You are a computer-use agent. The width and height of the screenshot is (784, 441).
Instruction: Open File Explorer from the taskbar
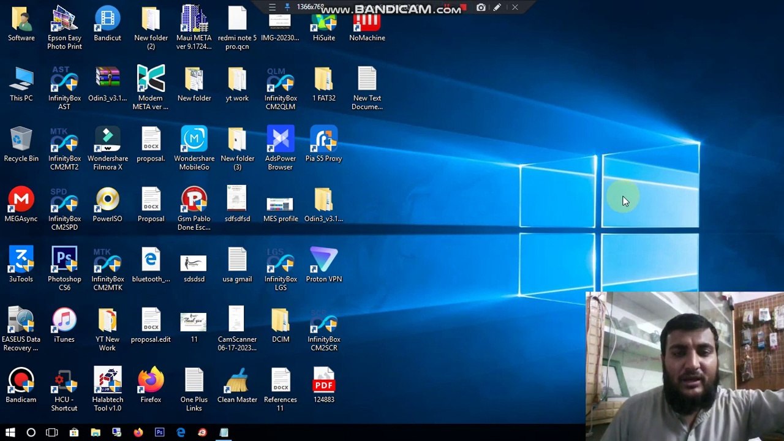click(96, 432)
